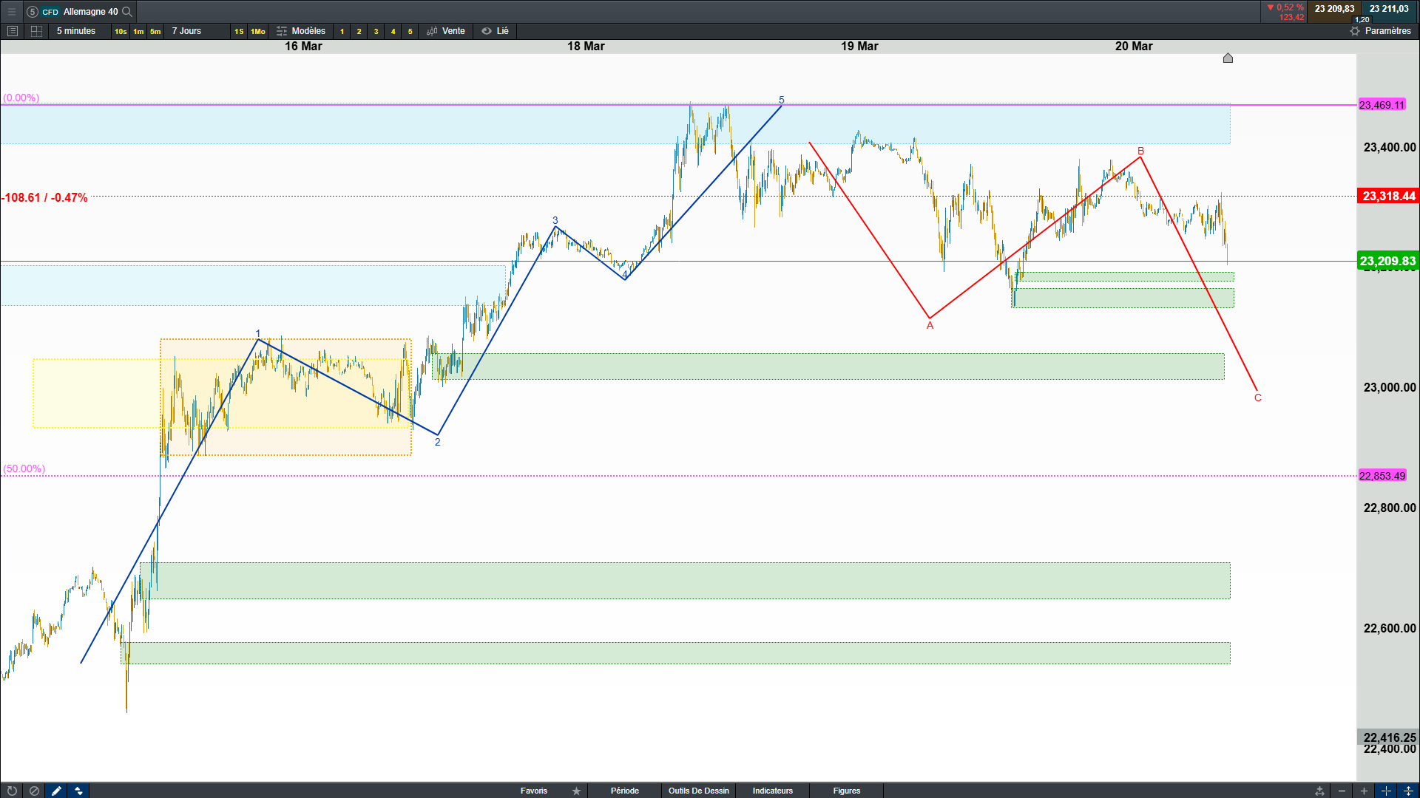Open the 7 Jours range dropdown

[x=186, y=31]
